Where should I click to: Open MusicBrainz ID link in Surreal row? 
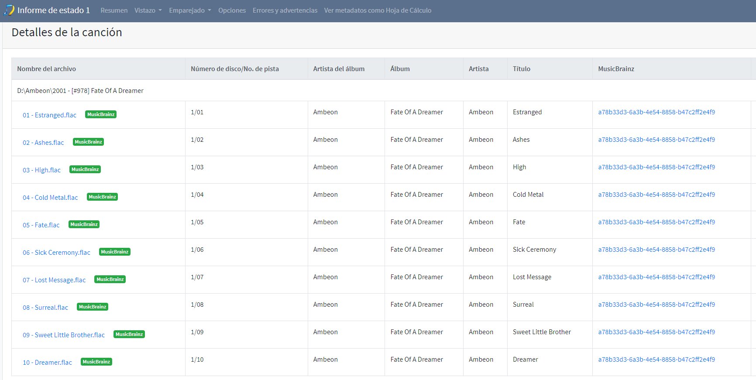pyautogui.click(x=656, y=305)
